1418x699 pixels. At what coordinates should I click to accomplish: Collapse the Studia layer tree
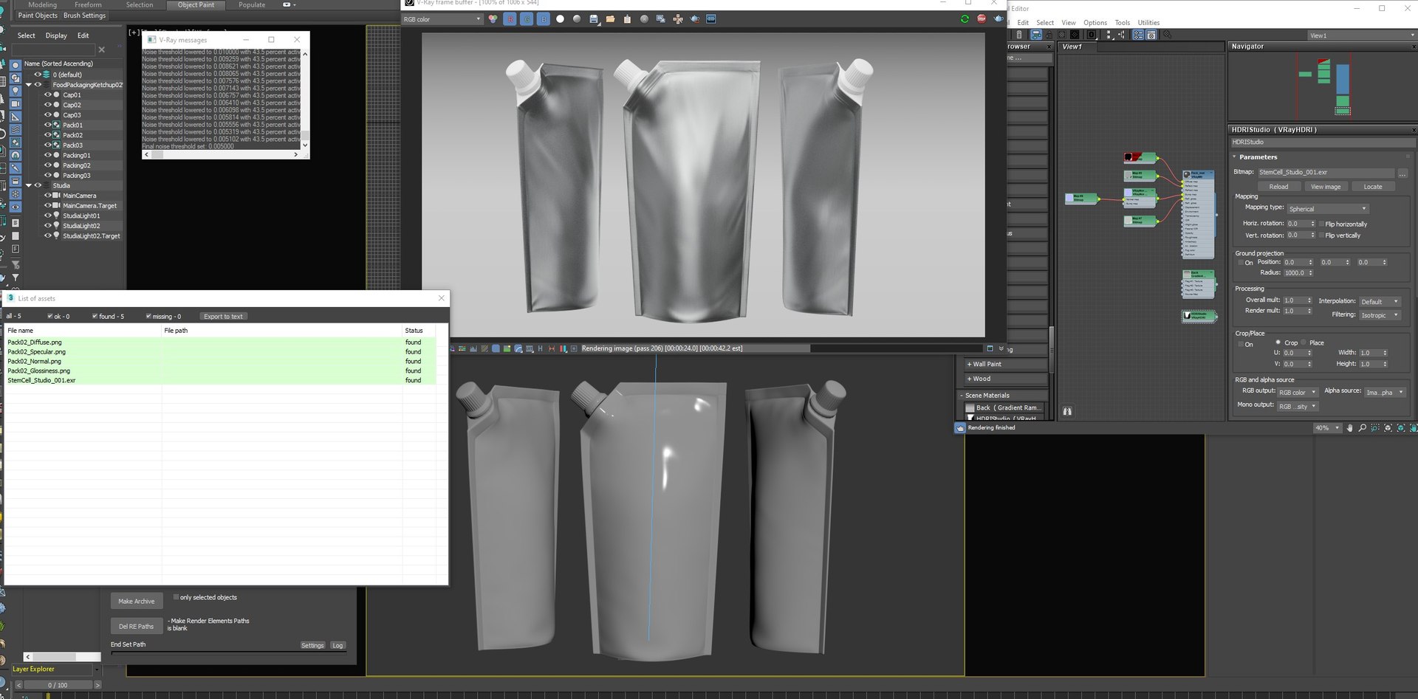[x=29, y=185]
